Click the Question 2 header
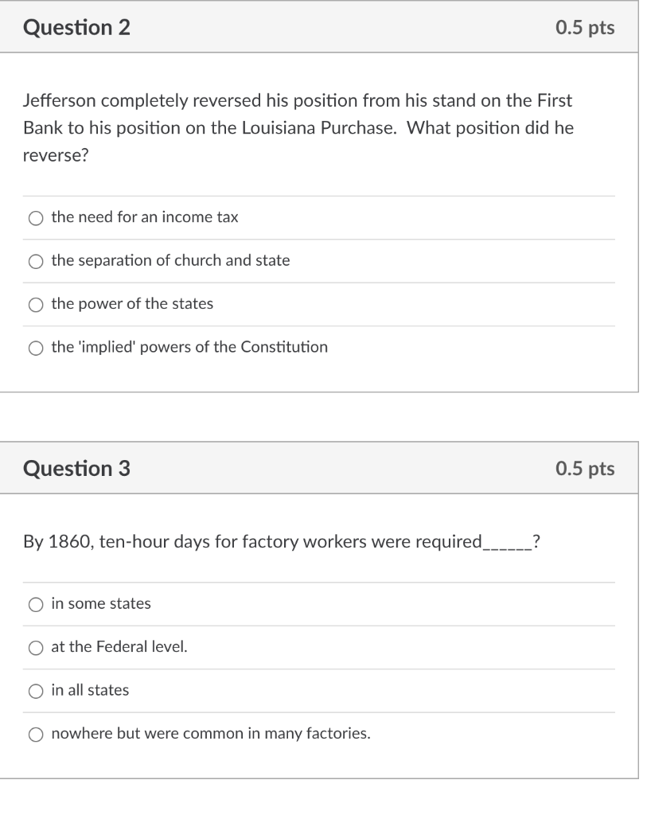647x815 pixels. tap(78, 28)
